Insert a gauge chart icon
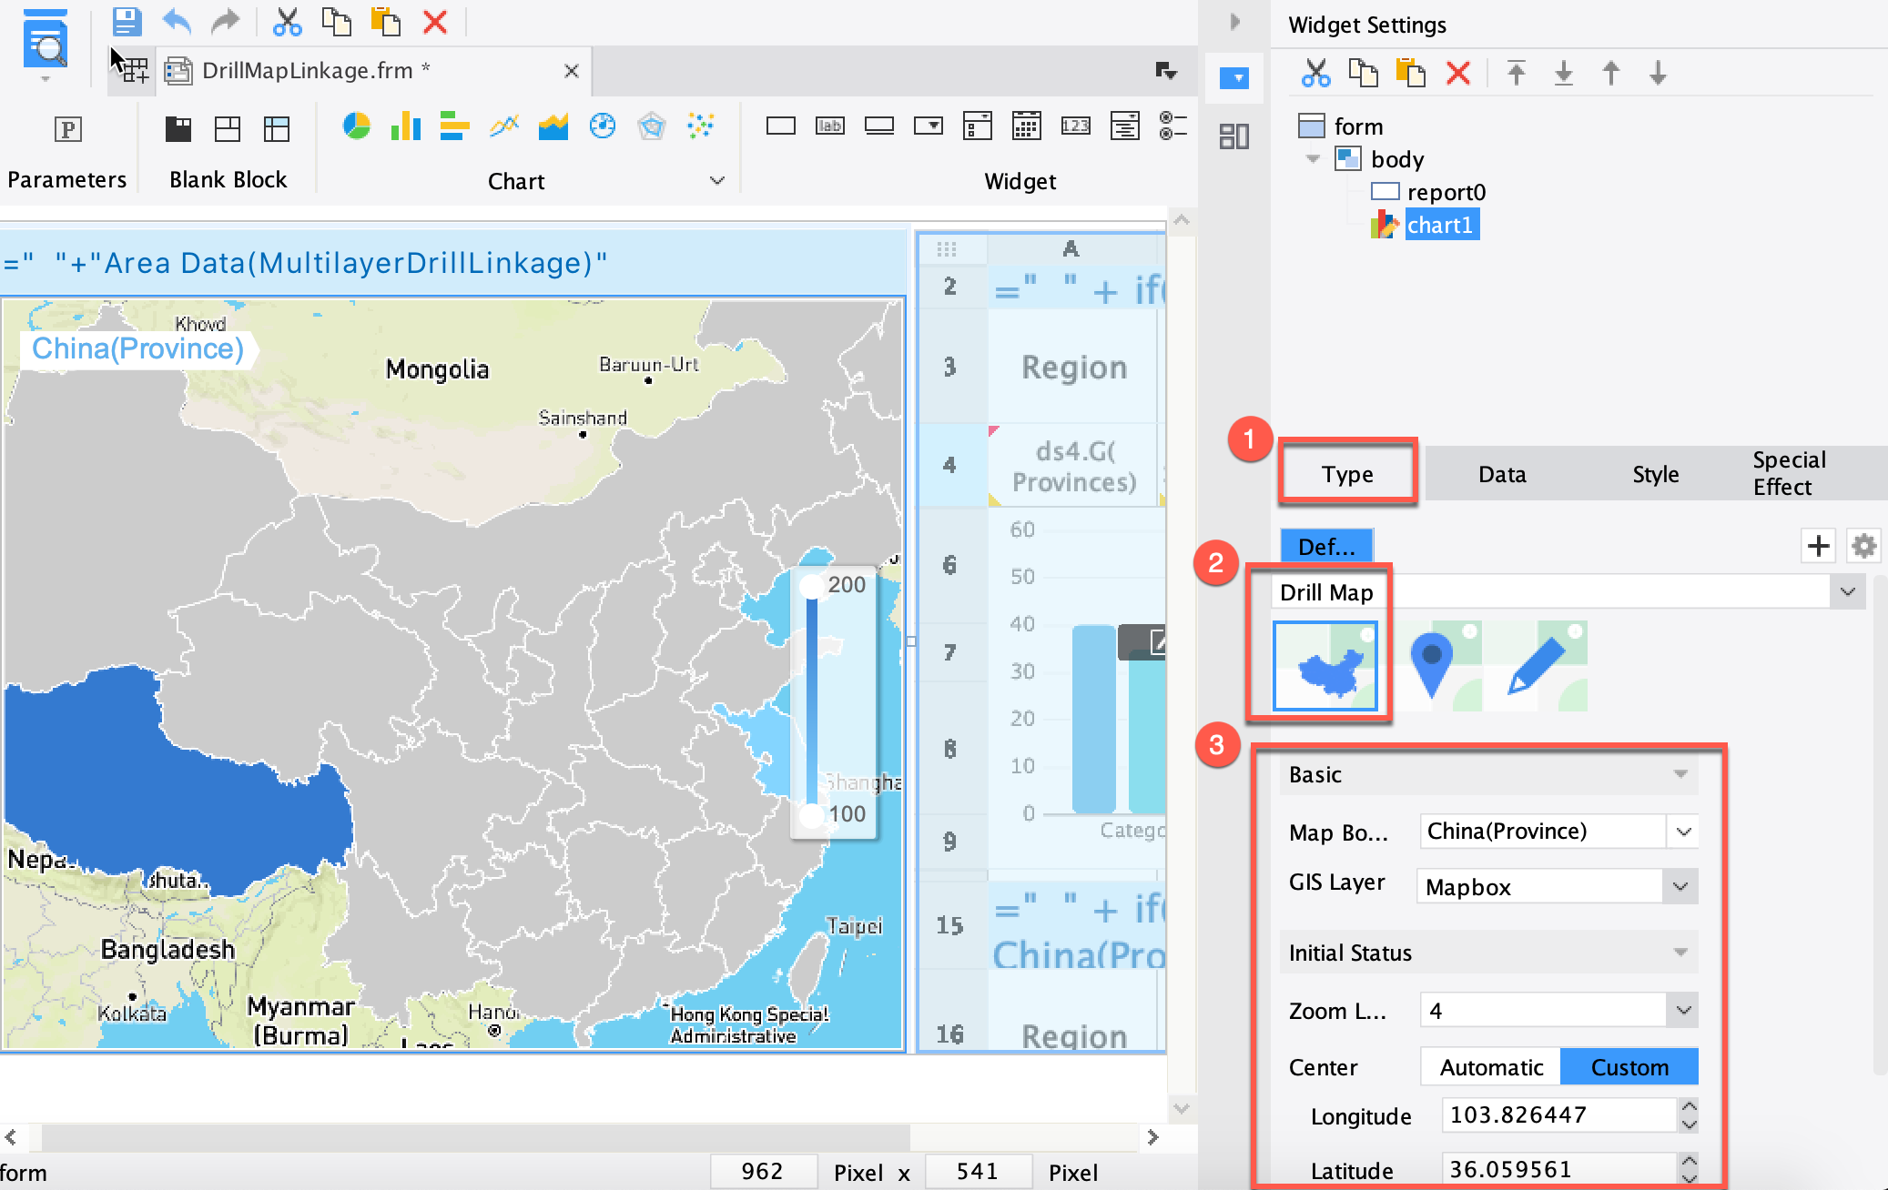1888x1190 pixels. (602, 126)
